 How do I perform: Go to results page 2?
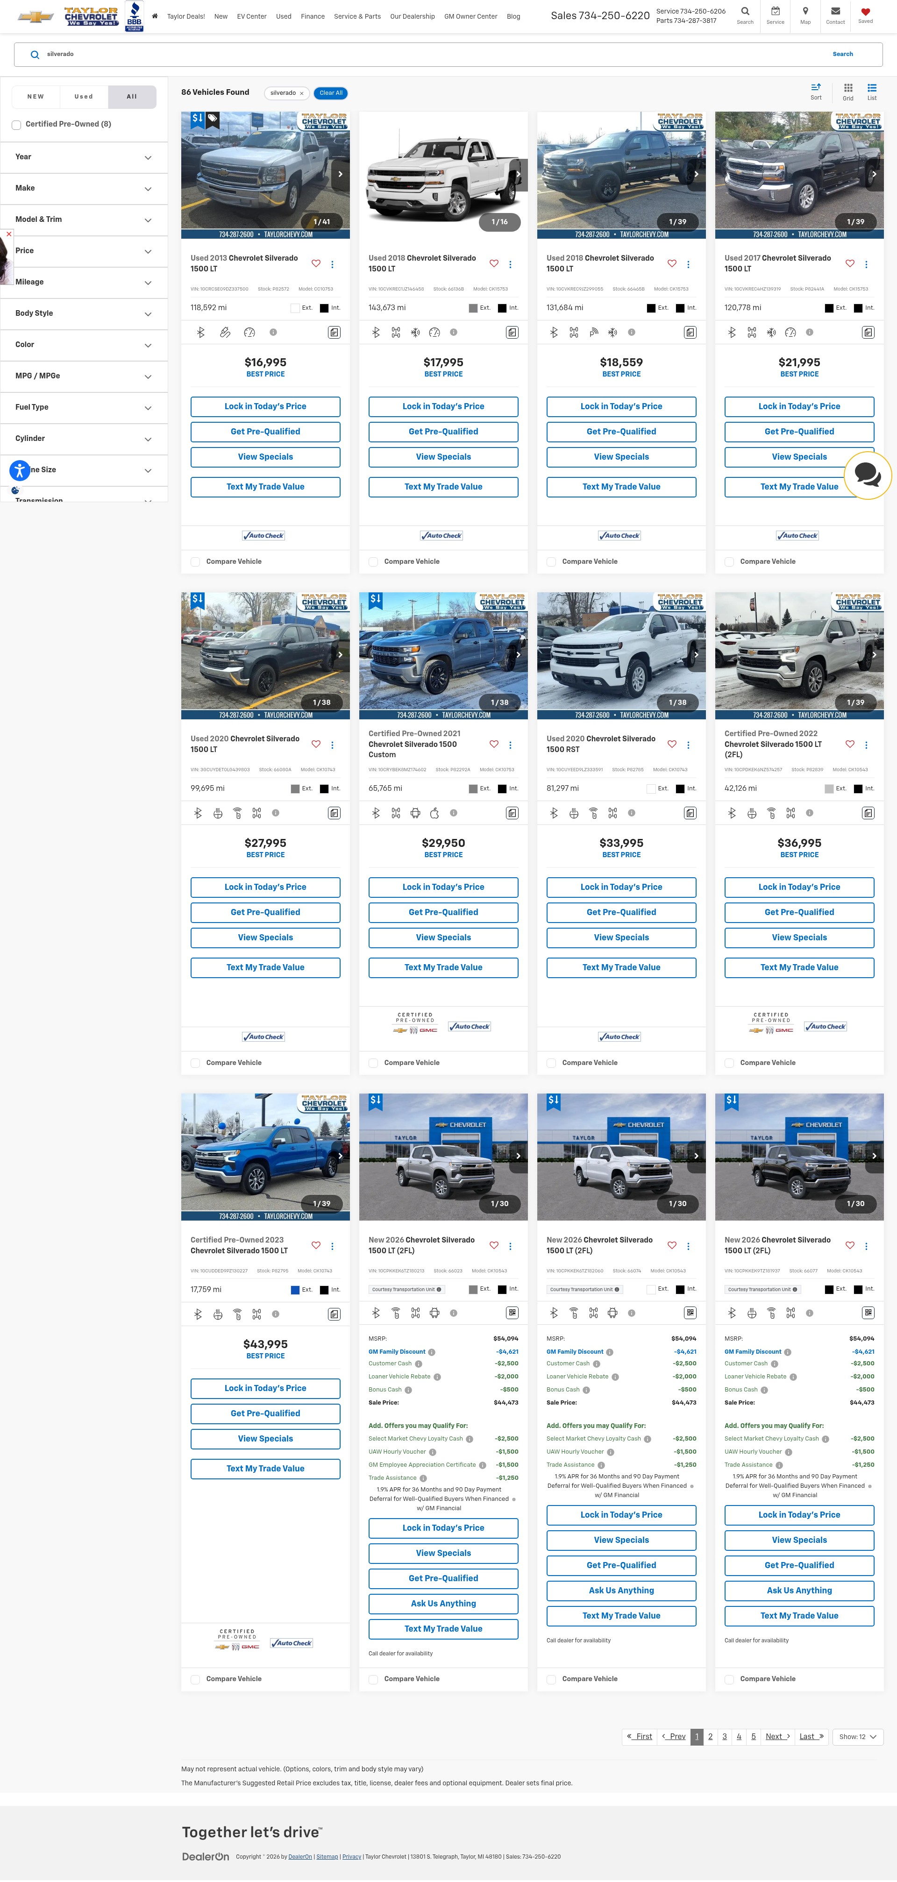click(x=710, y=1737)
